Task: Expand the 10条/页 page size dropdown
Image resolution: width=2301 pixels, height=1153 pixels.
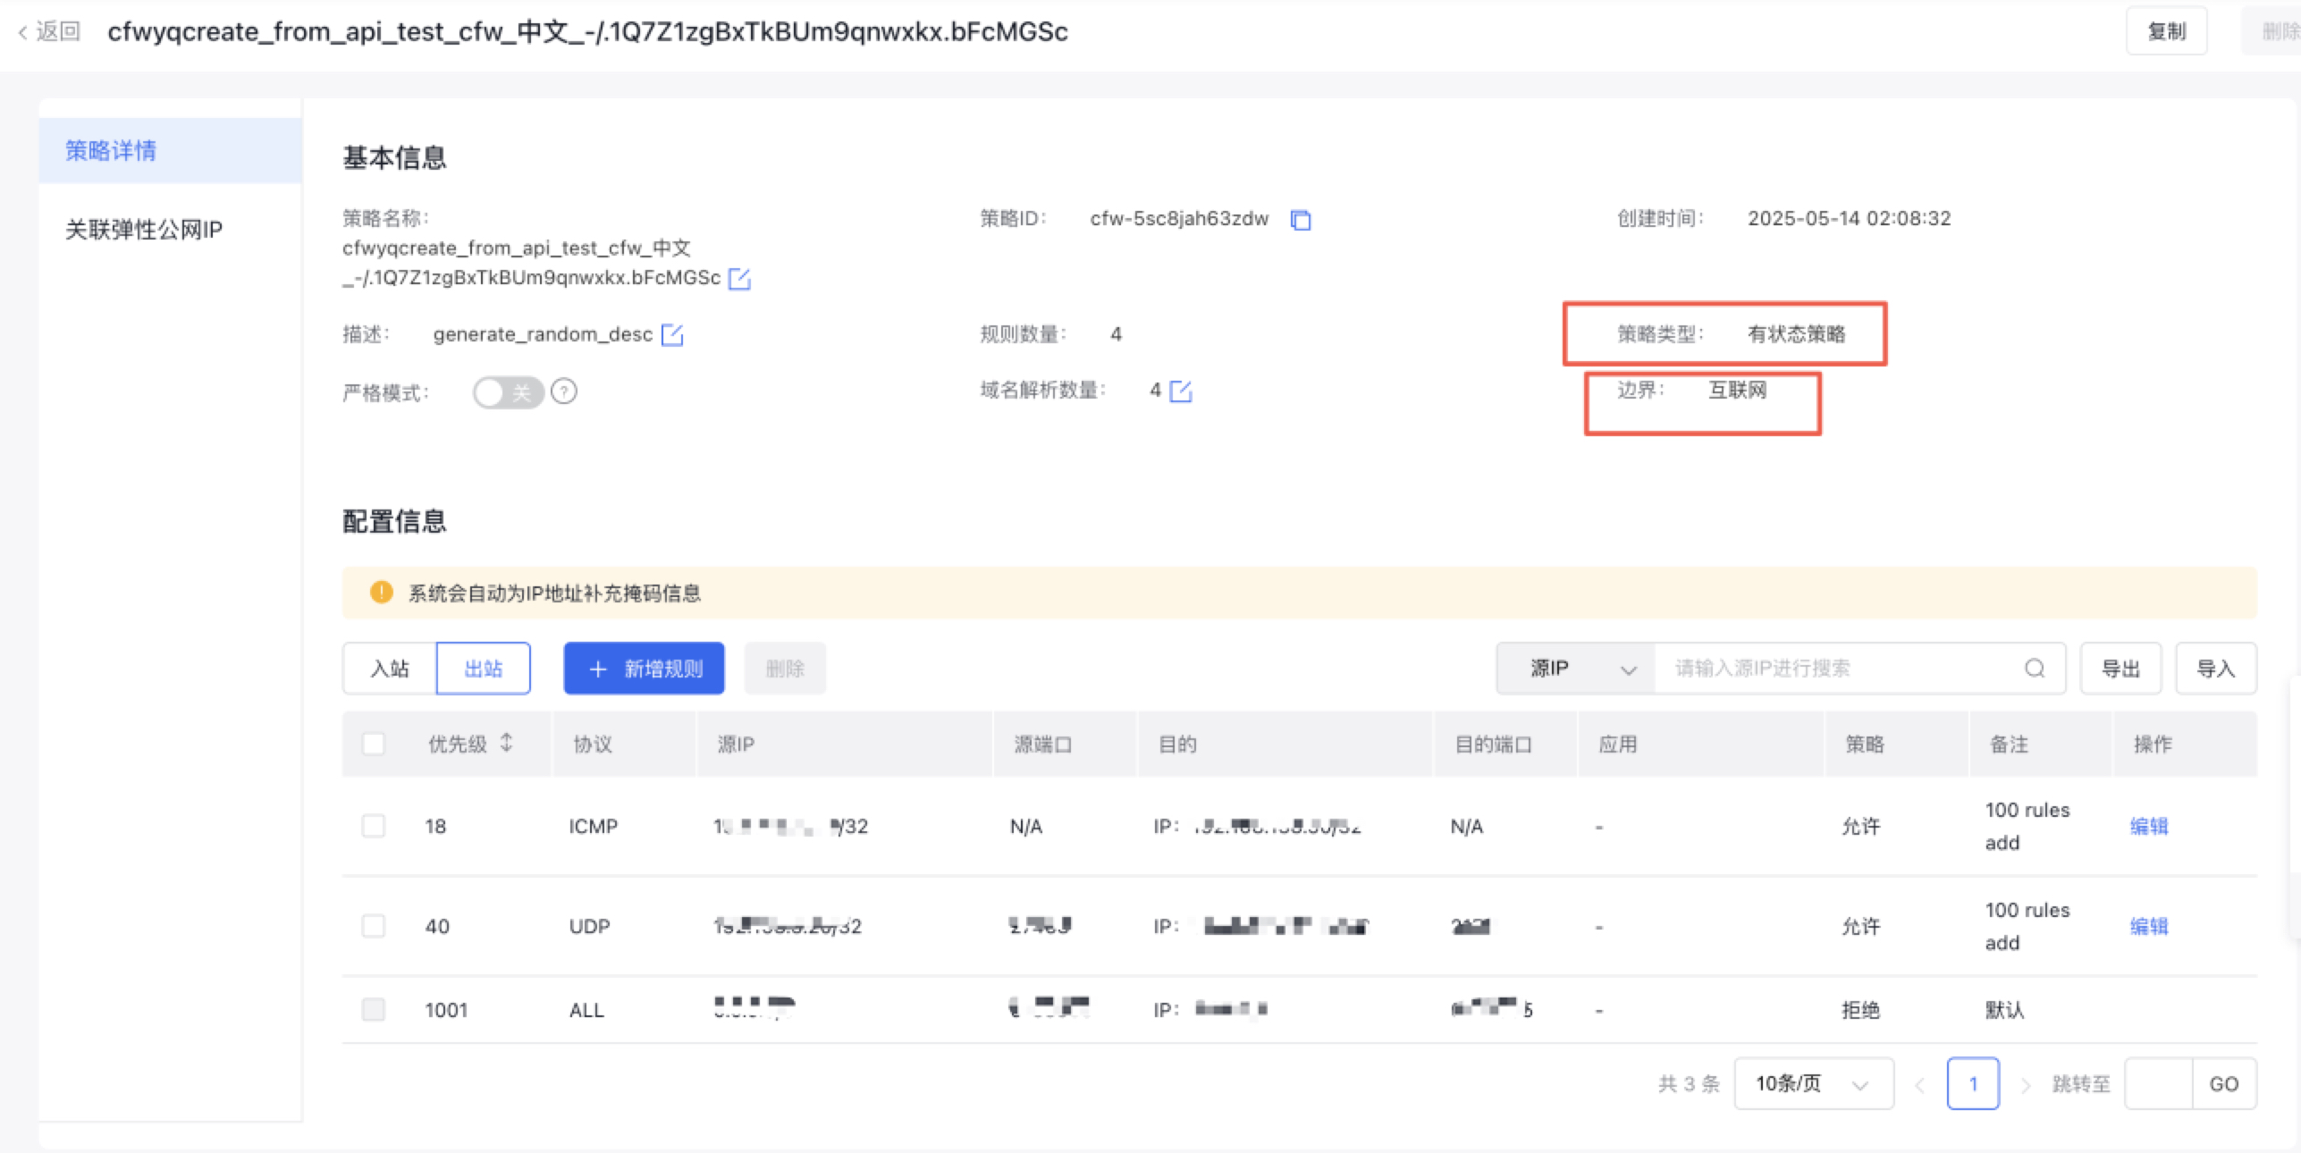Action: [1813, 1084]
